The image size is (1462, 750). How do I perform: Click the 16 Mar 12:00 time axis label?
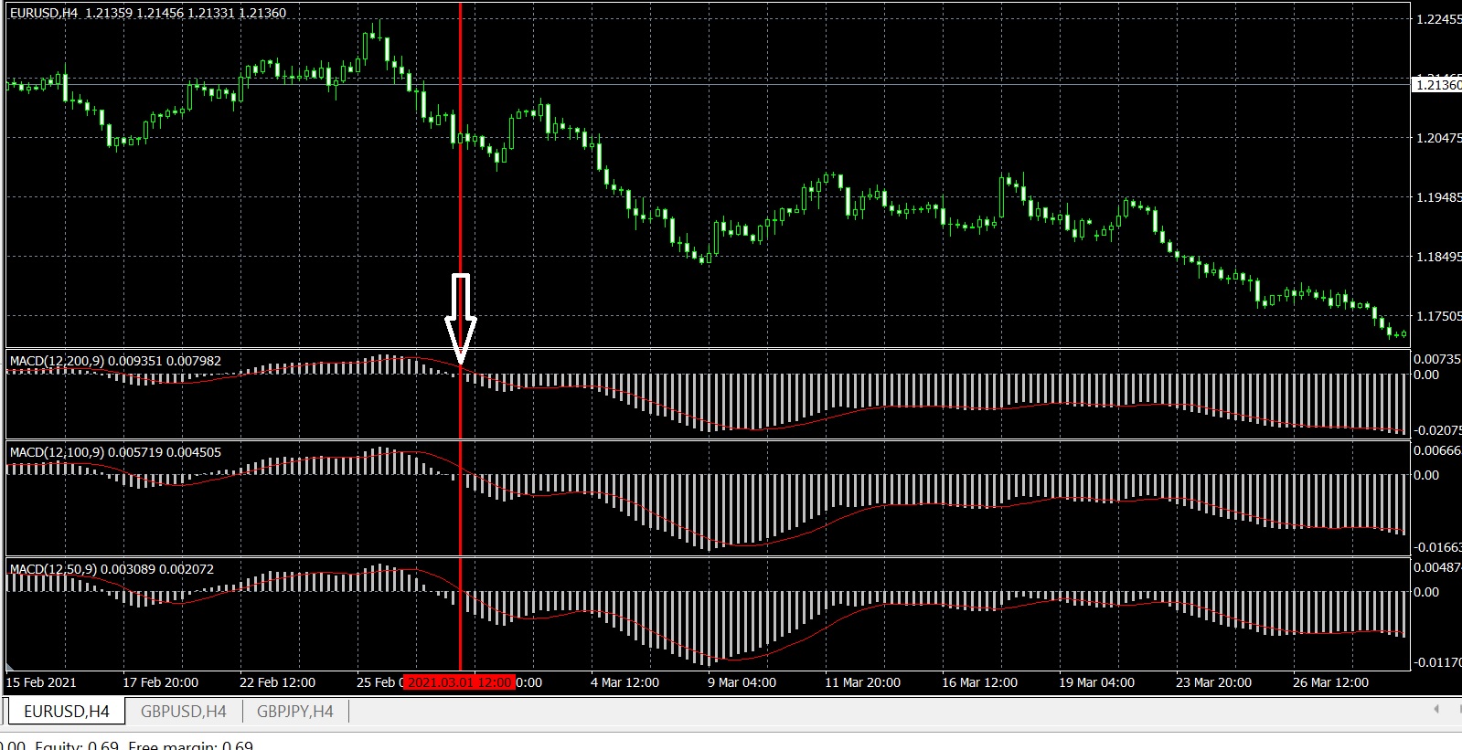click(x=979, y=682)
